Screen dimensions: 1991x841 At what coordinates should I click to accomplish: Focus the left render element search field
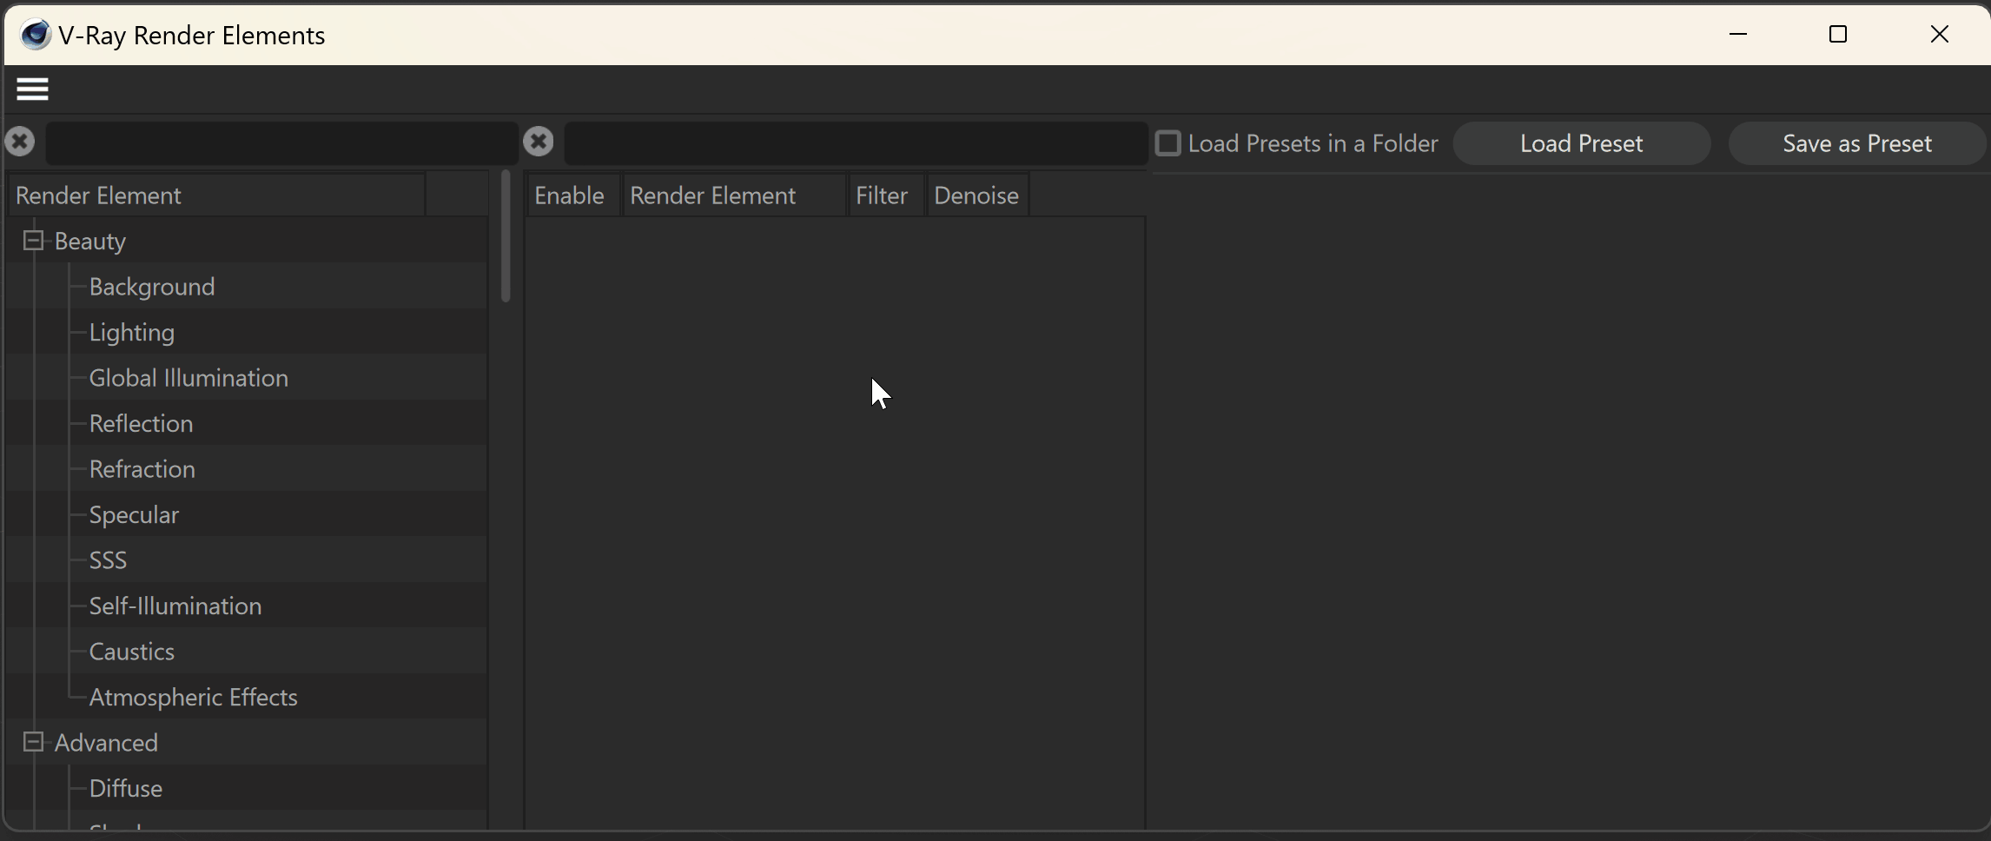281,142
